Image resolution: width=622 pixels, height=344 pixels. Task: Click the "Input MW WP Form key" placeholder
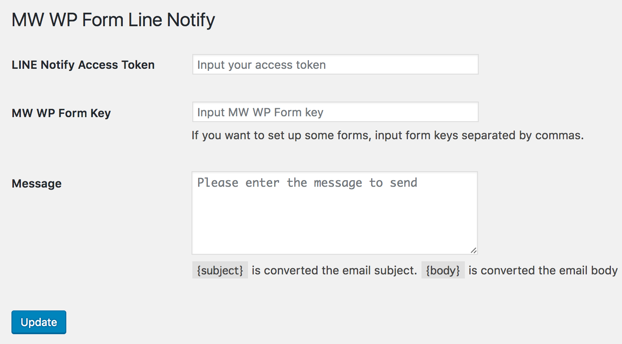pyautogui.click(x=260, y=112)
